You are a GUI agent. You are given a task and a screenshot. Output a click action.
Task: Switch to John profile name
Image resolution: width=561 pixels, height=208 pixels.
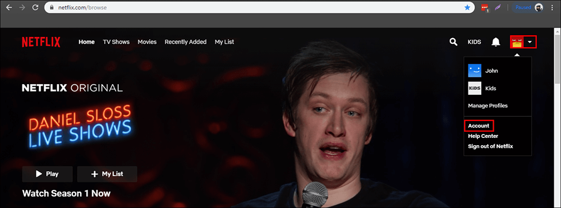(491, 71)
